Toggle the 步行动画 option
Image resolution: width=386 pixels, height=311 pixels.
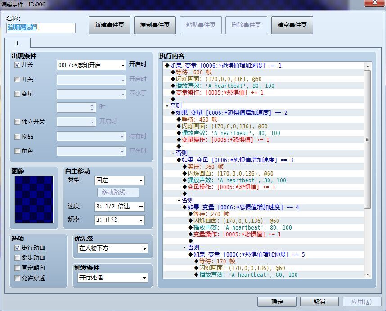[17, 248]
